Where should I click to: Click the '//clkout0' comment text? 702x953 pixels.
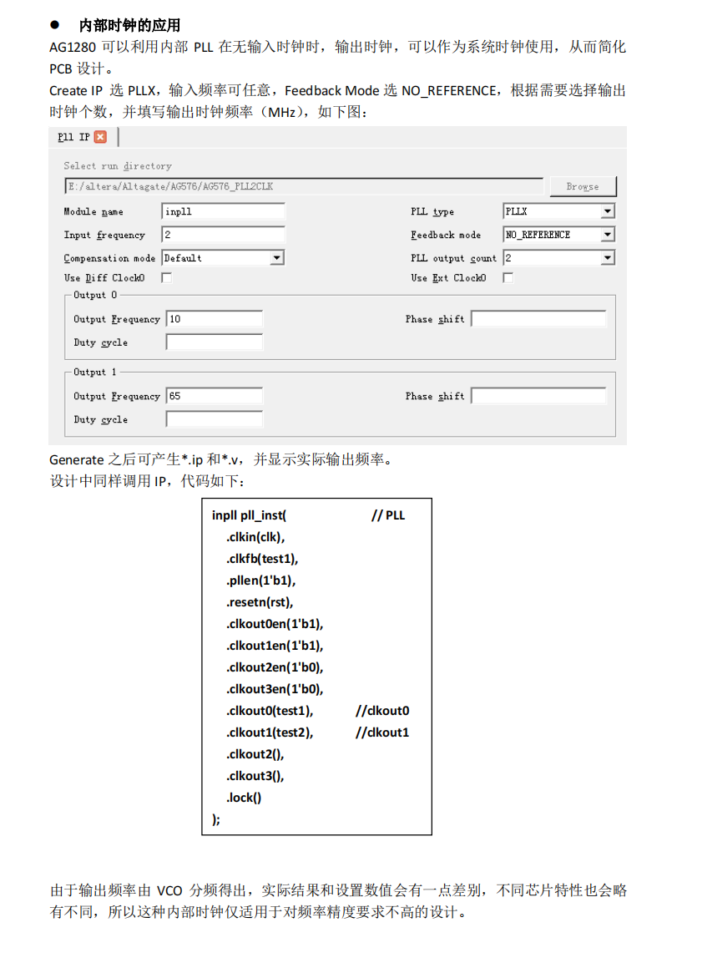(x=382, y=711)
